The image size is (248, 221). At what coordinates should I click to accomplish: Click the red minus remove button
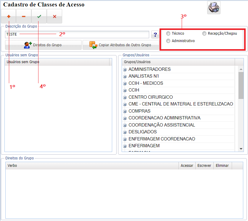[24, 16]
